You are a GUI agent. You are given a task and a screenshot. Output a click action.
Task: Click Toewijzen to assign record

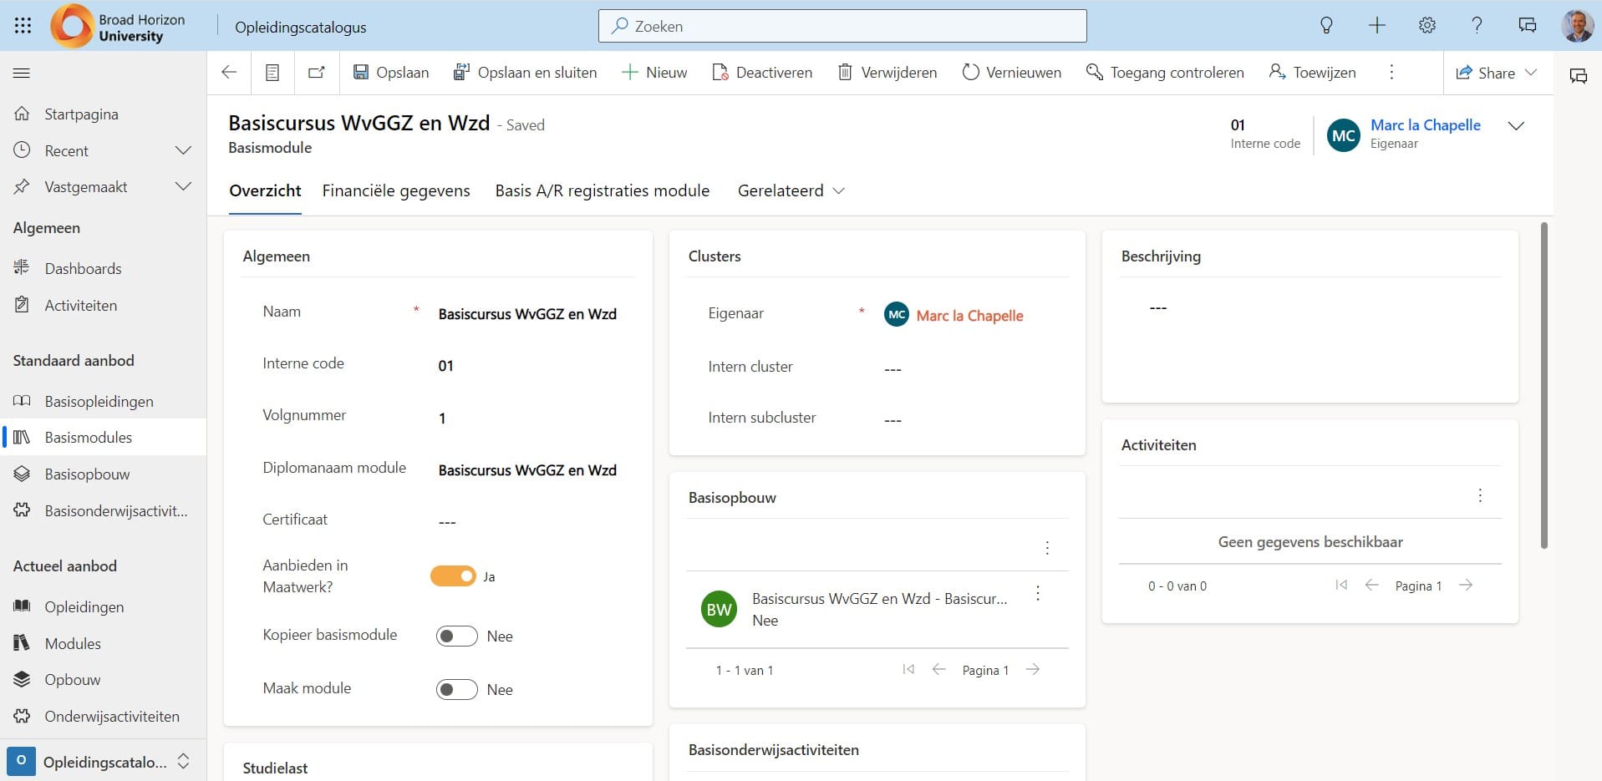(x=1312, y=73)
